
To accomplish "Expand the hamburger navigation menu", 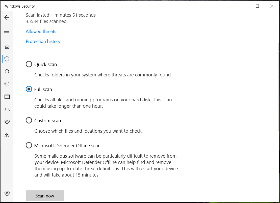I will tap(7, 32).
